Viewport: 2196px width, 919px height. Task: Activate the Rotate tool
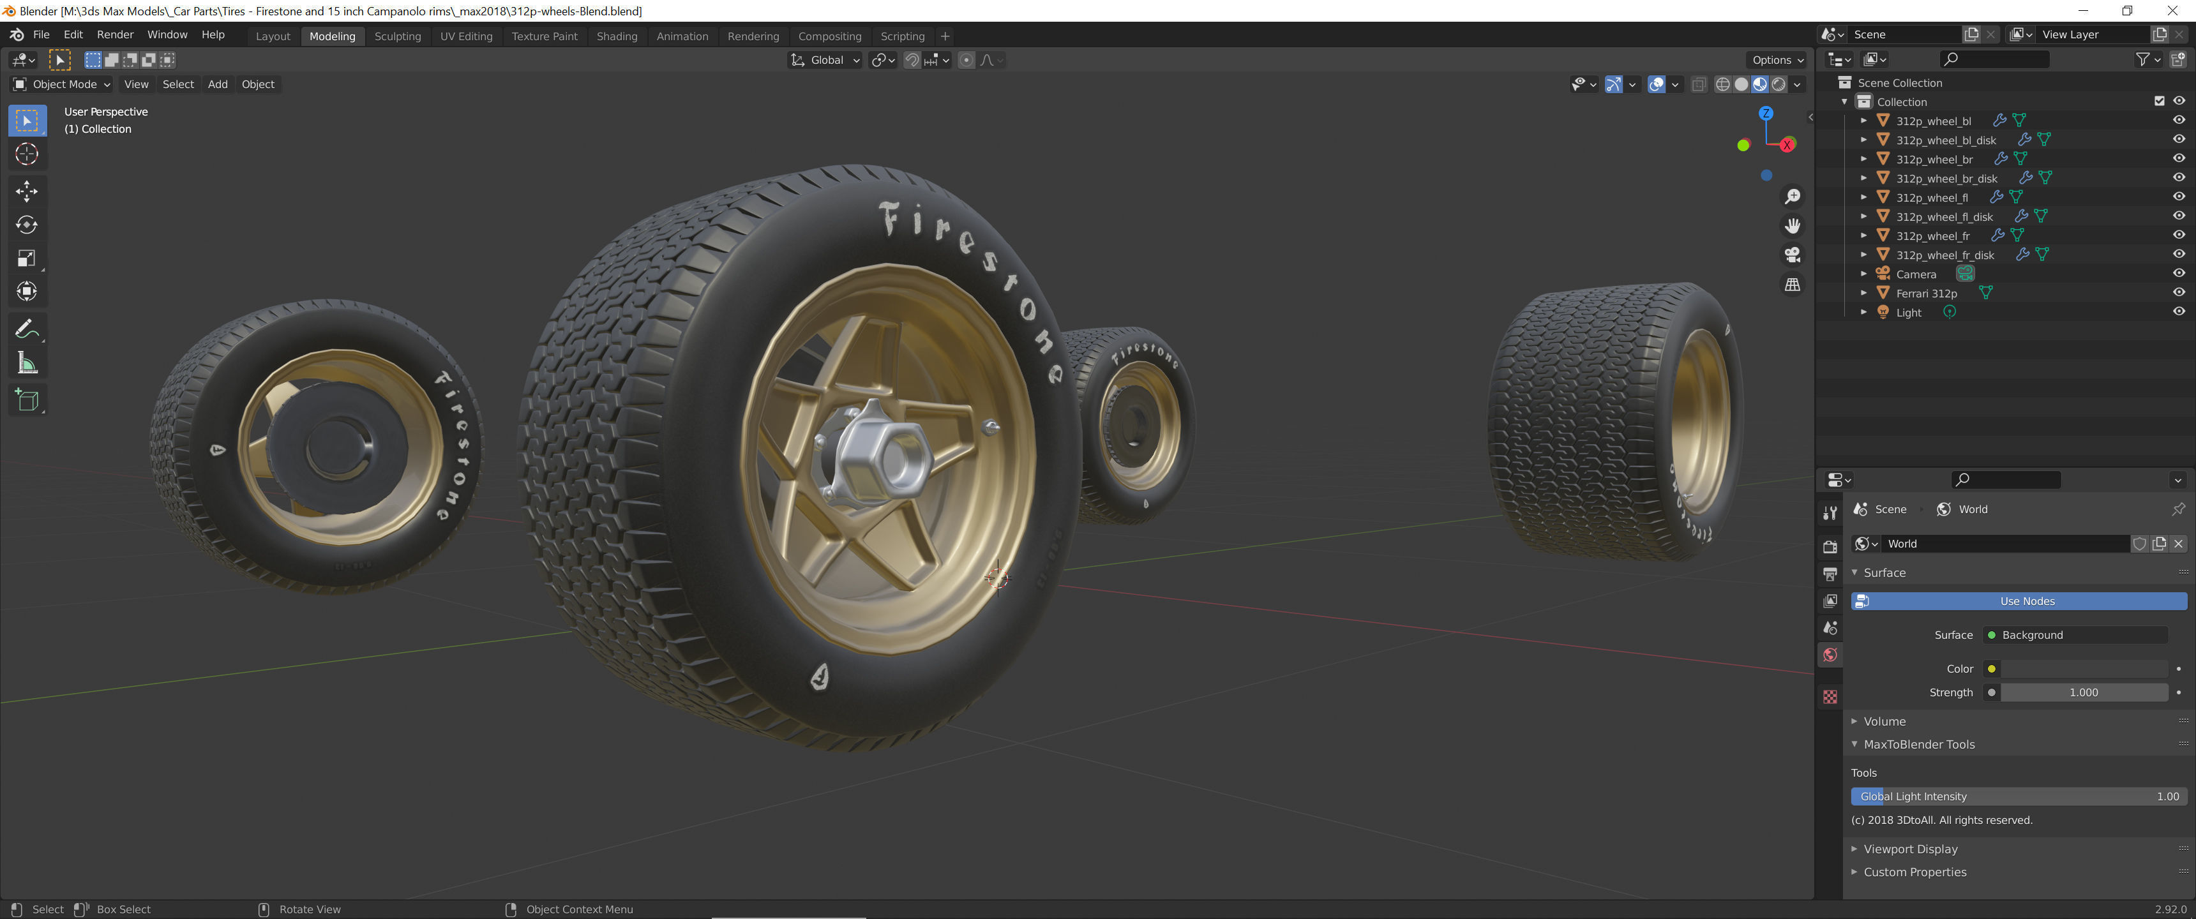pos(26,225)
